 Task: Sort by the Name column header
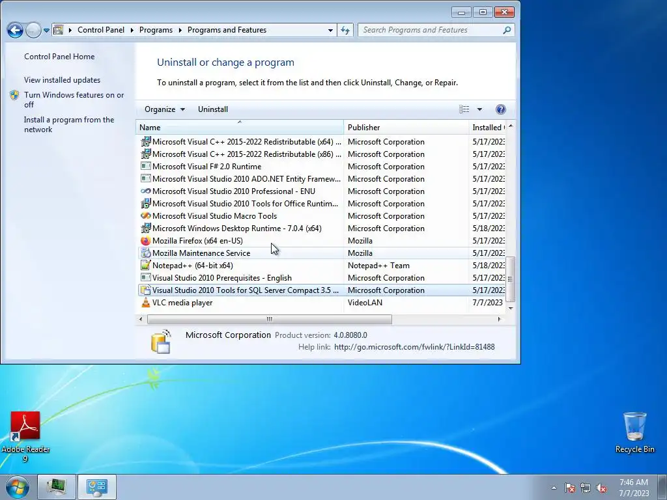240,127
